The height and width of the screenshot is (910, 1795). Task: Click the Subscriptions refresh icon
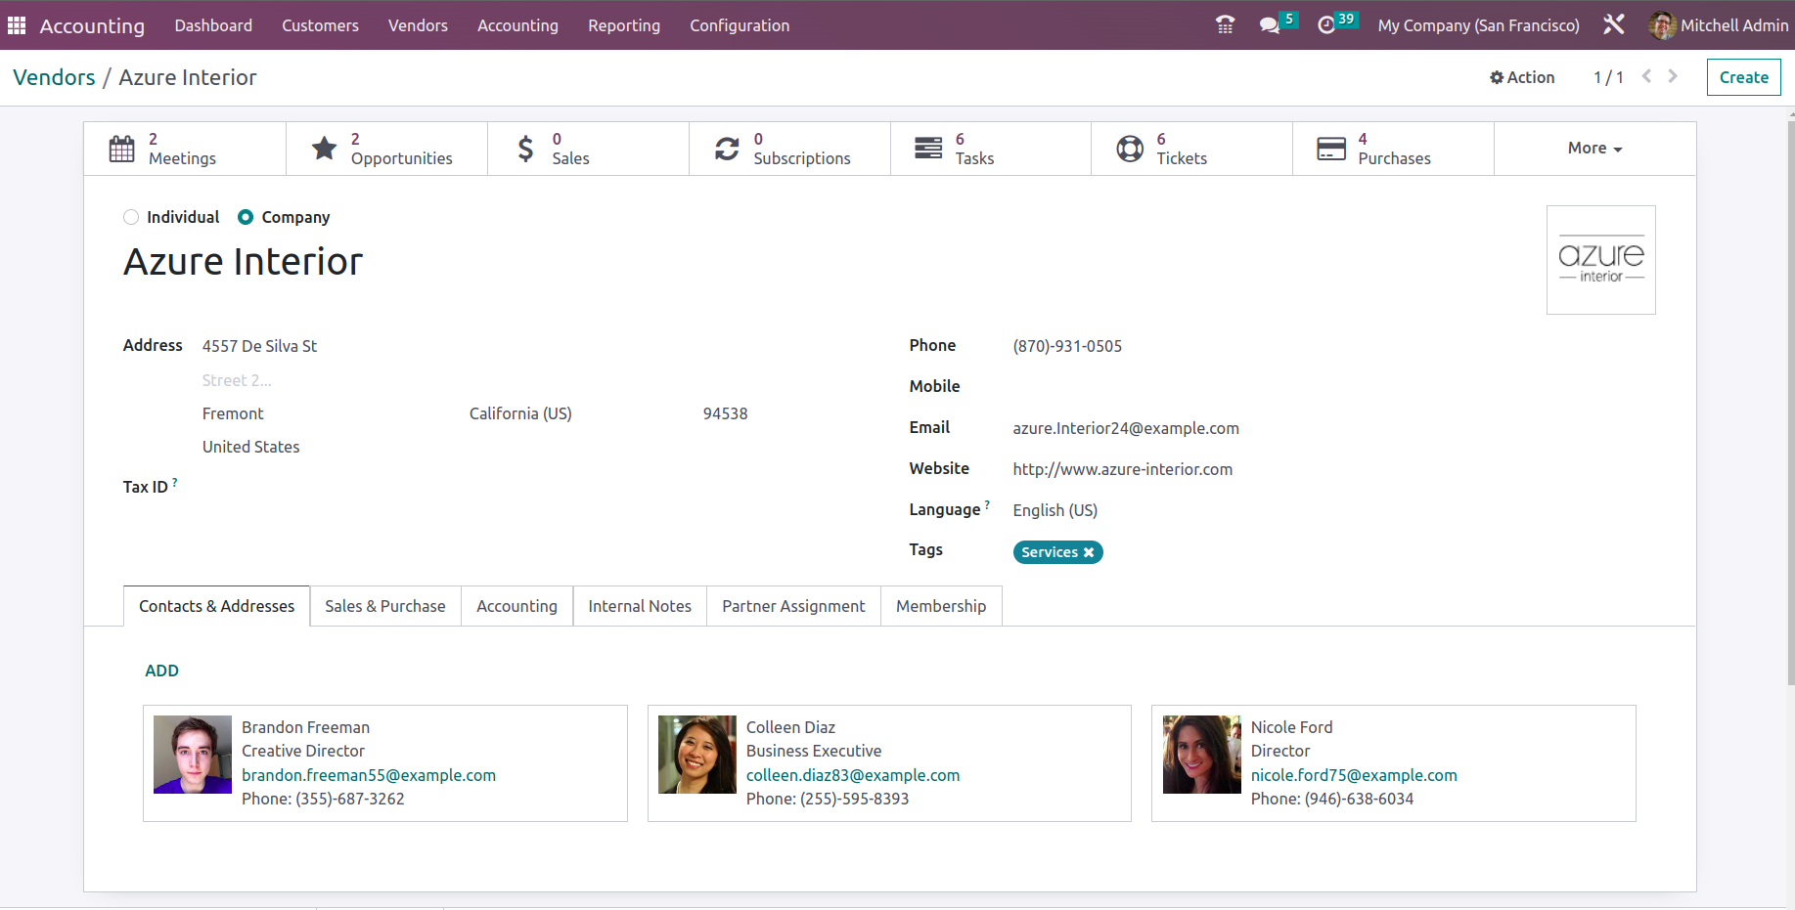click(x=727, y=149)
